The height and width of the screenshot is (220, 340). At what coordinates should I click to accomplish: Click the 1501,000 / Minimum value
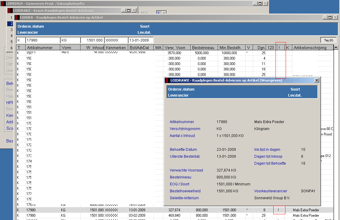tap(233, 184)
